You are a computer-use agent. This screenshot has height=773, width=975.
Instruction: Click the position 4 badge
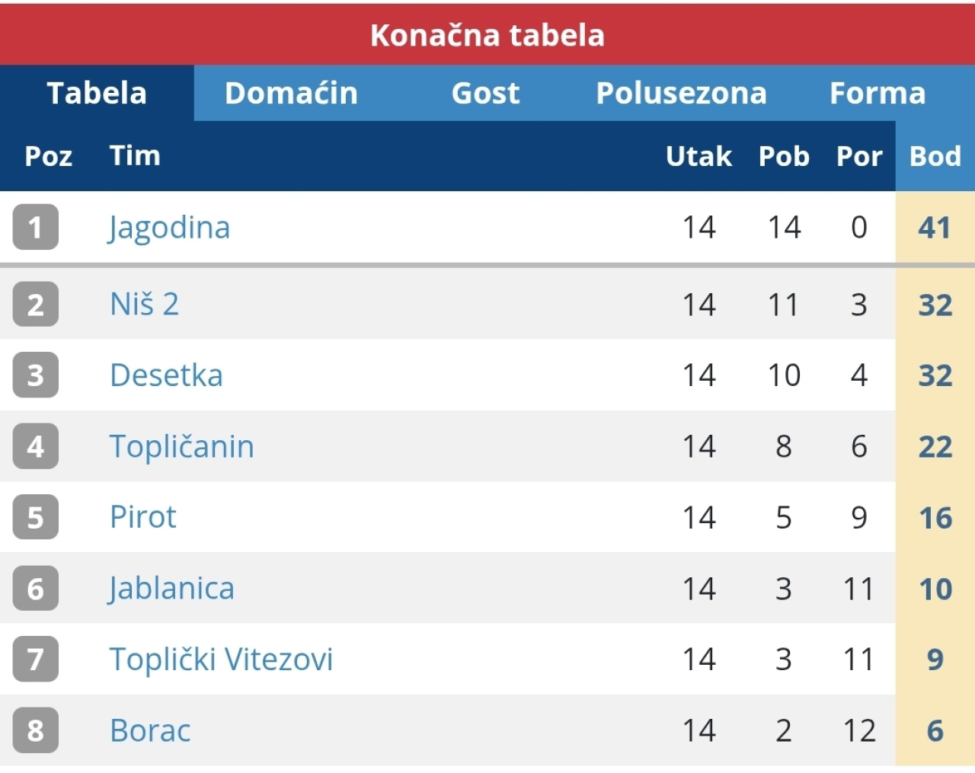coord(35,446)
